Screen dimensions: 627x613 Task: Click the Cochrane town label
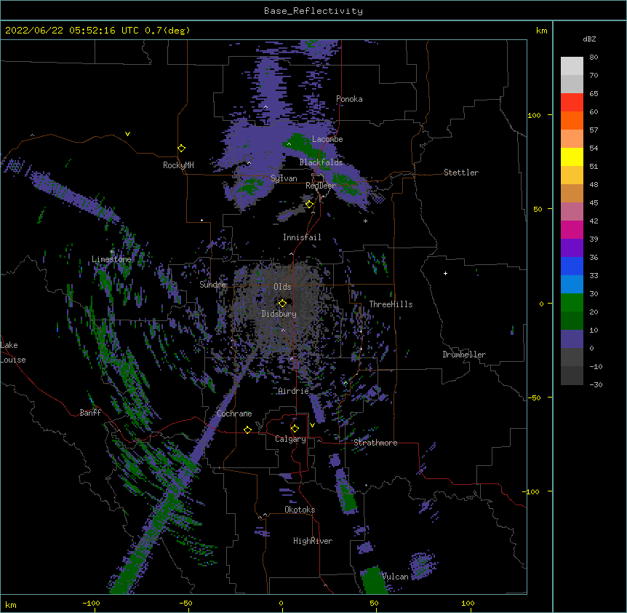[234, 414]
